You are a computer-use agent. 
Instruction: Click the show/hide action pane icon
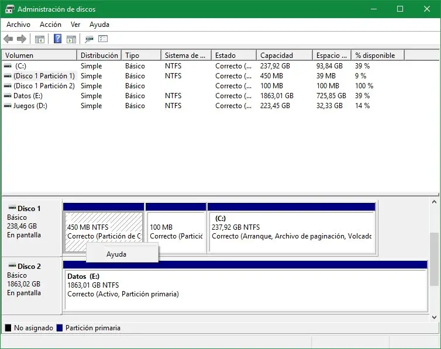click(71, 39)
